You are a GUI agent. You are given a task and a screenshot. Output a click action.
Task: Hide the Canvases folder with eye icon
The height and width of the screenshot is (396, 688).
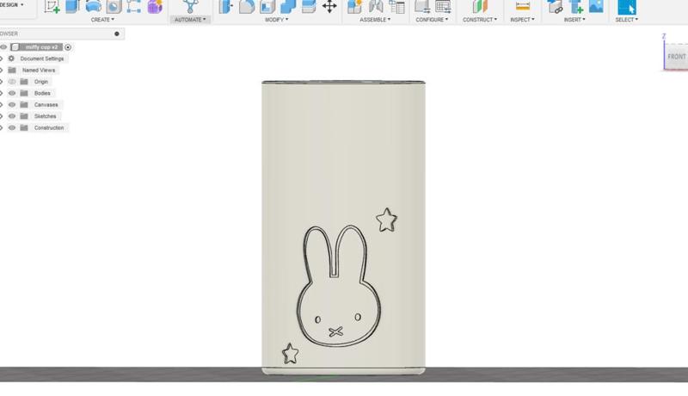click(x=12, y=104)
